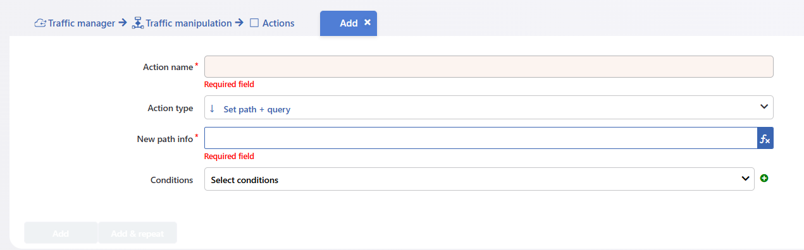Click the Add & repeat button

137,233
